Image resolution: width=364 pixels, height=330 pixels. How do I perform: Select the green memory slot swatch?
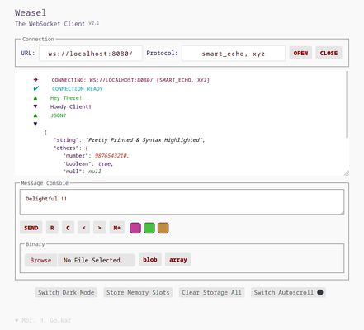click(x=149, y=228)
